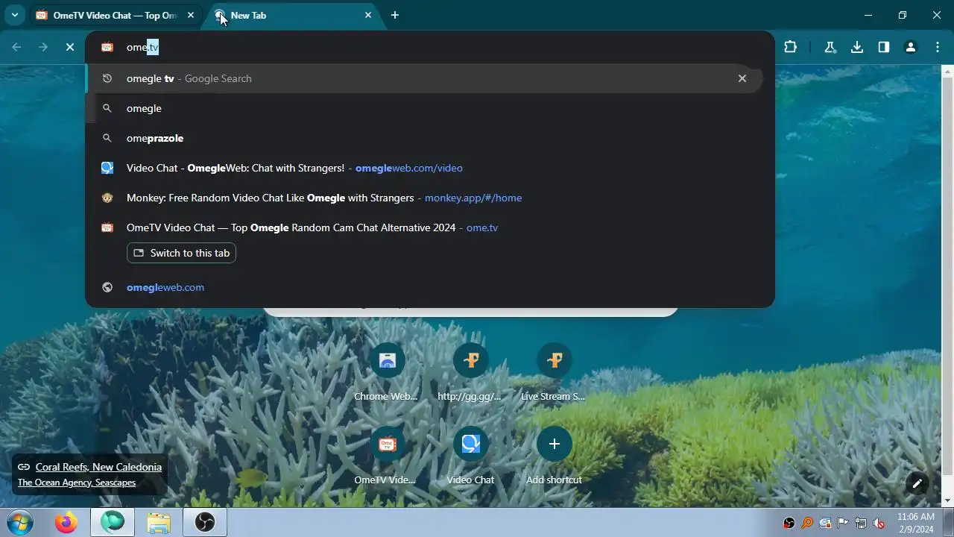Open Chrome three-dot menu
954x537 pixels.
938,47
